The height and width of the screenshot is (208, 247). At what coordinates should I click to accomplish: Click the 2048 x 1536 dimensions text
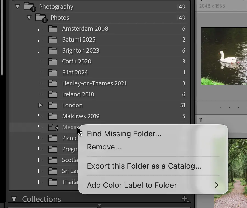[212, 6]
